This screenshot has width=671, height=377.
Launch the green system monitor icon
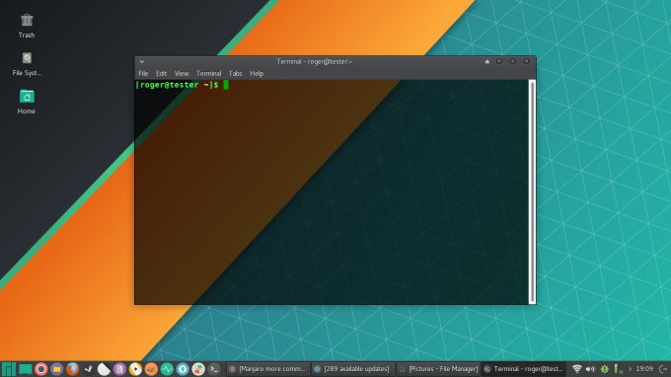click(x=167, y=369)
